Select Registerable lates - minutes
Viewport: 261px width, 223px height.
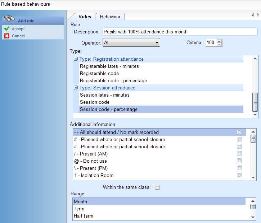(x=161, y=66)
